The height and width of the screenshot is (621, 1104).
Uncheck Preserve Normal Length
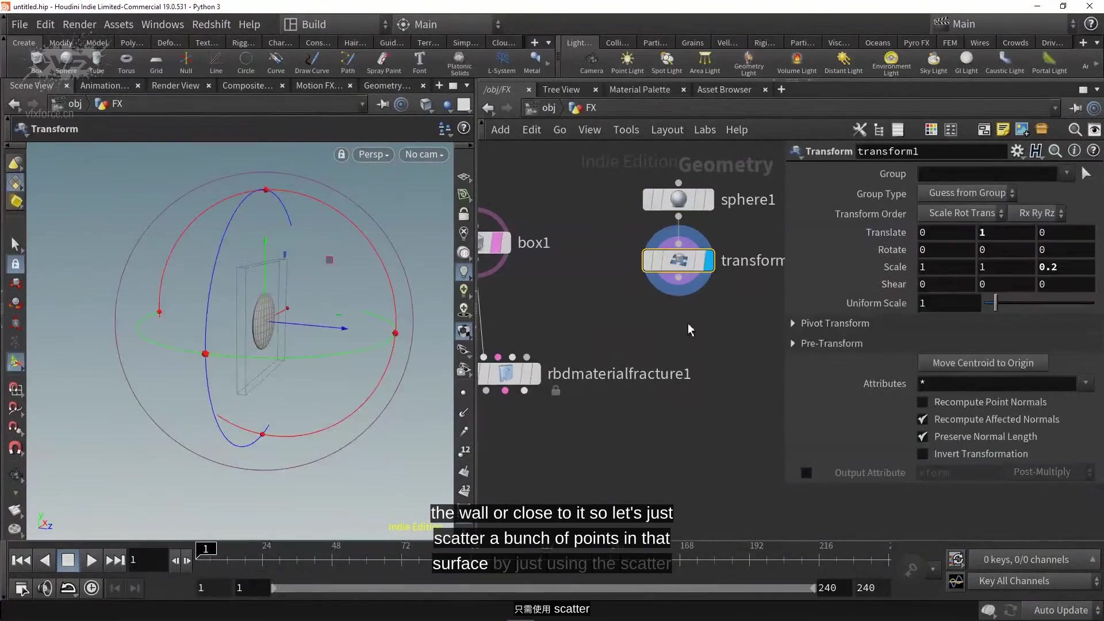923,436
